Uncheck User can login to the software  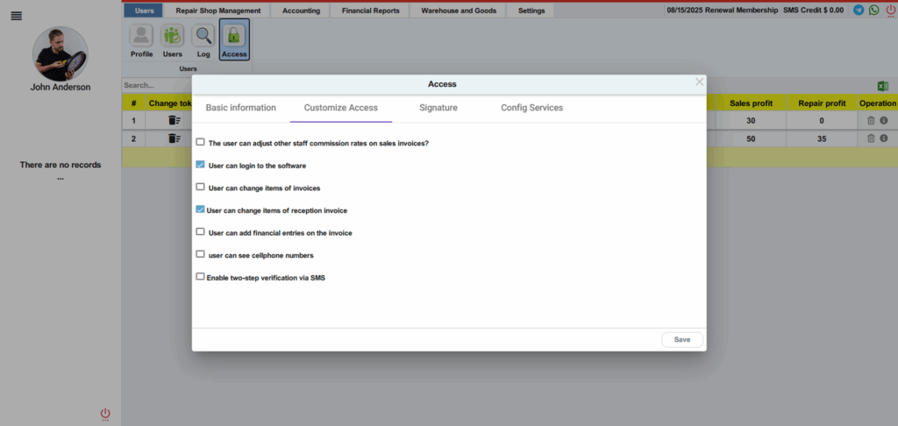tap(201, 164)
